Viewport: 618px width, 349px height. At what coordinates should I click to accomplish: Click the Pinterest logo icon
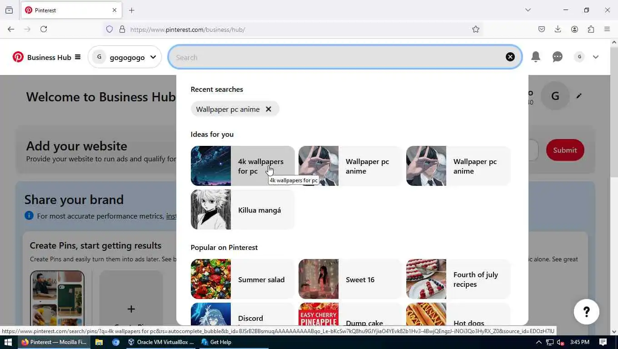18,57
